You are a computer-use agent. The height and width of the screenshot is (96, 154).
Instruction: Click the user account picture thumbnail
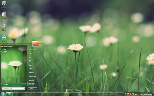35,44
